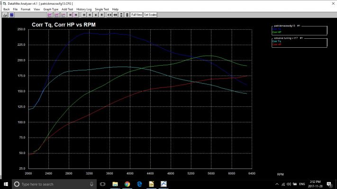This screenshot has width=337, height=189.
Task: Click the Set Scales button
Action: pos(150,15)
